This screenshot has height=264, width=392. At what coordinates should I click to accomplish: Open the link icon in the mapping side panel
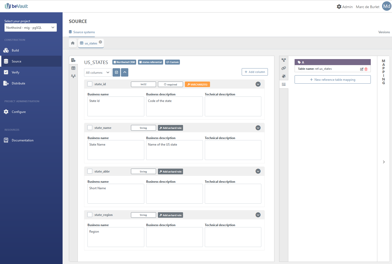(284, 68)
